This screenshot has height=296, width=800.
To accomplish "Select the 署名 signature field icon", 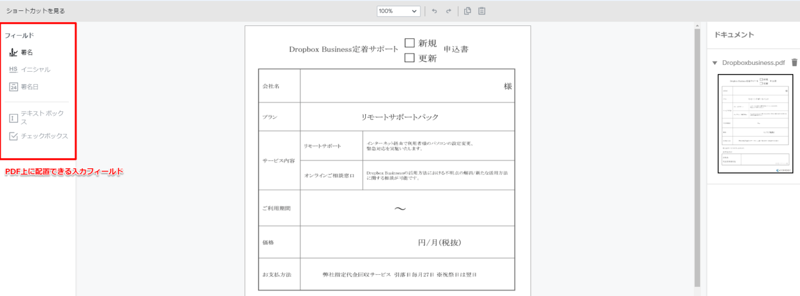I will pyautogui.click(x=14, y=52).
